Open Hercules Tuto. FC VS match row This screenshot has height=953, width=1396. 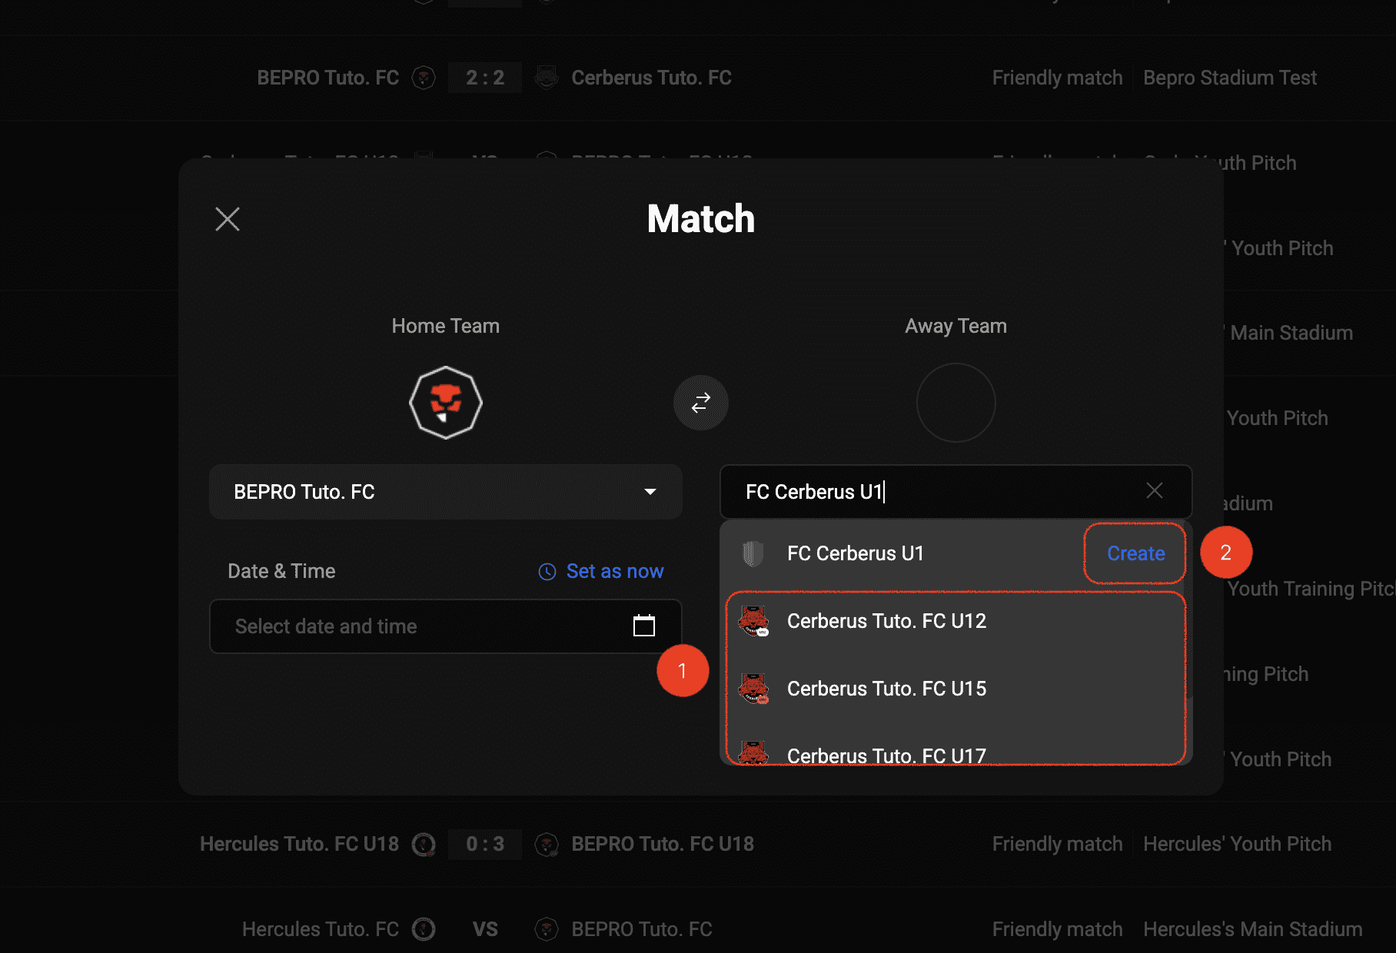click(698, 929)
